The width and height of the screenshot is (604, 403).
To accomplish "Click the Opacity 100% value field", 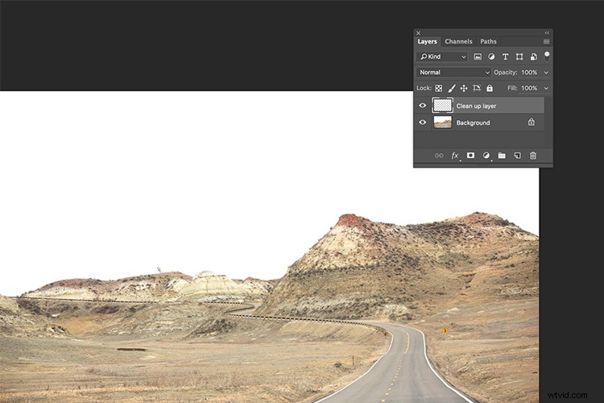I will coord(529,73).
